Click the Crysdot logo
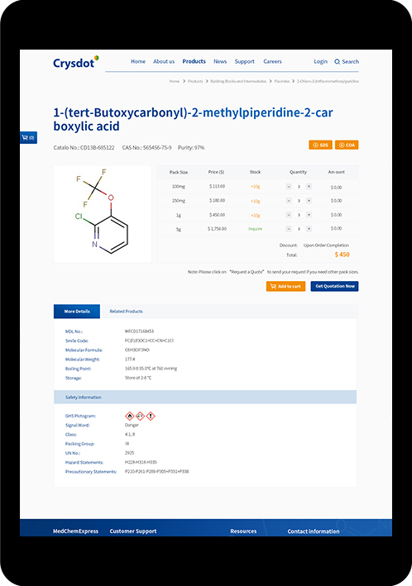 coord(76,63)
